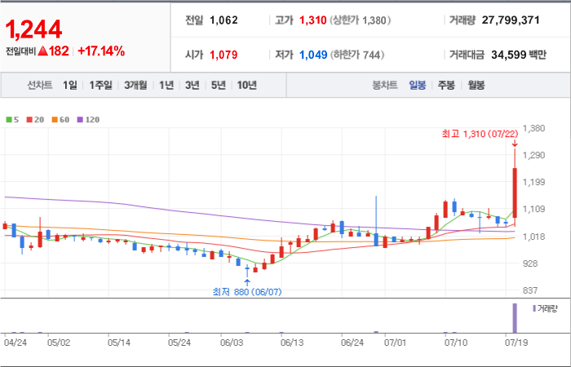
Task: Click the tall 07/22 volume bar
Action: (x=515, y=318)
